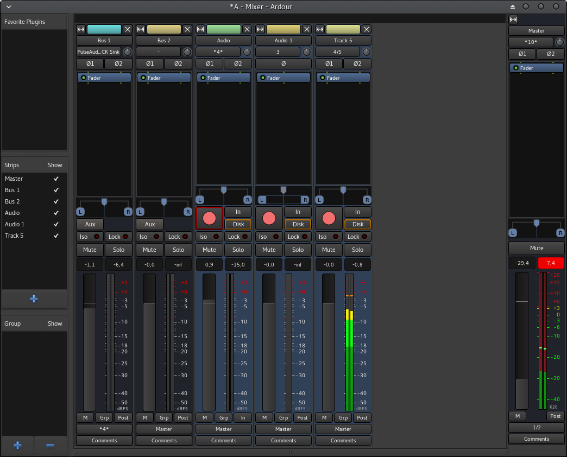This screenshot has height=457, width=567.
Task: Hide the Bus 2 strip with its X icon
Action: (x=187, y=29)
